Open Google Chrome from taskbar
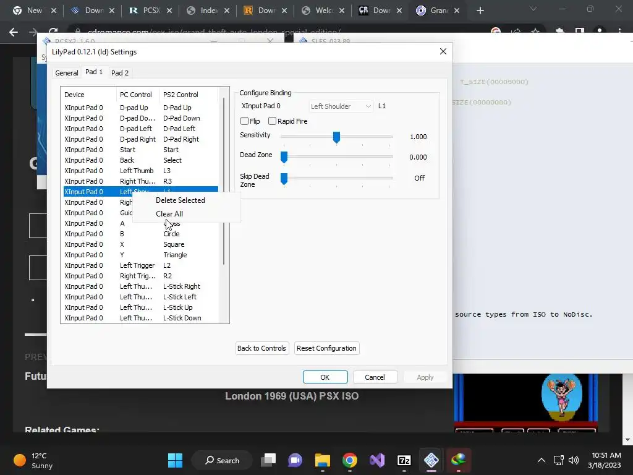 tap(350, 460)
